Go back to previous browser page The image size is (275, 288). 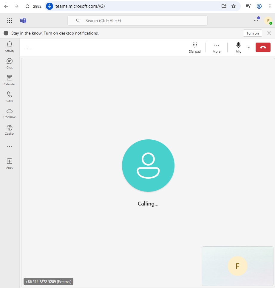[6, 6]
